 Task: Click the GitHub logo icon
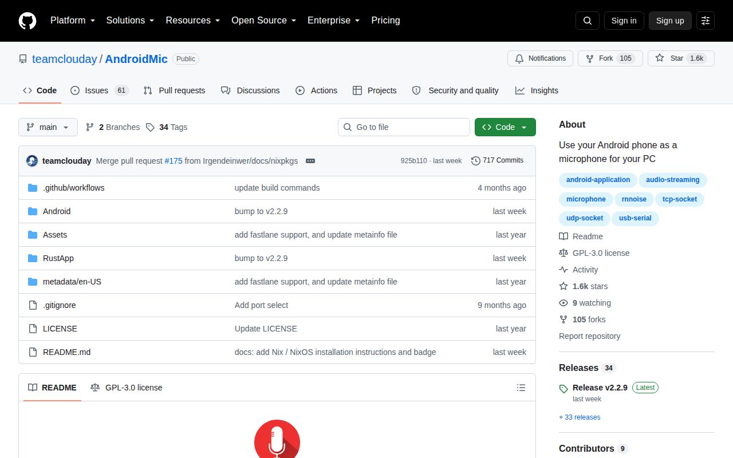click(27, 21)
